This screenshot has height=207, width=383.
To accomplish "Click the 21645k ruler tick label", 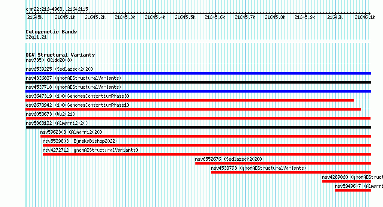I will tap(35, 17).
